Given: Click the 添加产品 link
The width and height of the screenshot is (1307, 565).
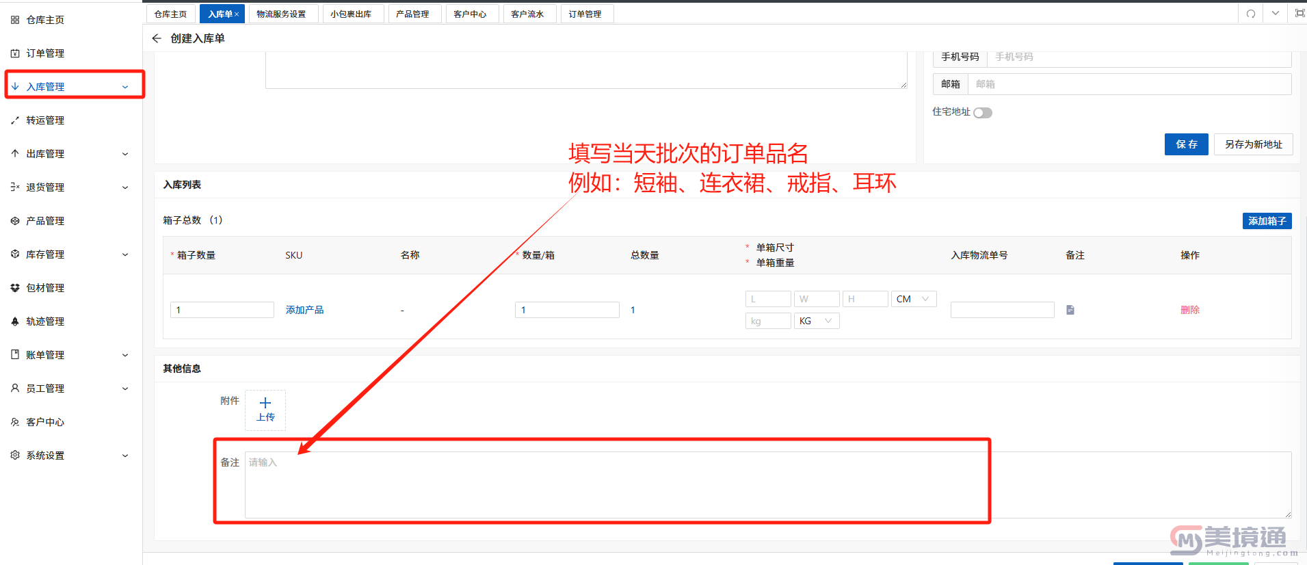Looking at the screenshot, I should click(305, 310).
